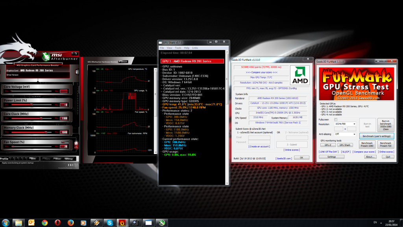
Task: Click Memory Clock value field 1500
Action: point(64,132)
